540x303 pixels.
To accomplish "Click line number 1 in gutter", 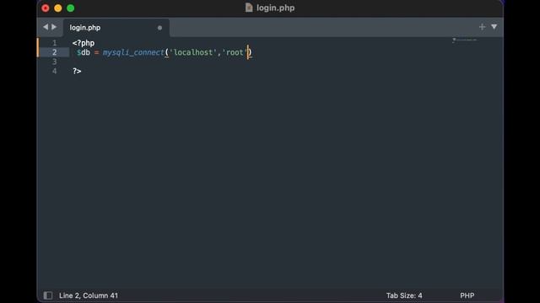I will tap(54, 43).
